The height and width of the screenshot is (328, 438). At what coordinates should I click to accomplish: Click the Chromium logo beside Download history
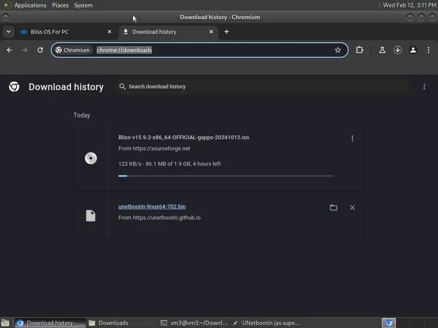point(14,87)
